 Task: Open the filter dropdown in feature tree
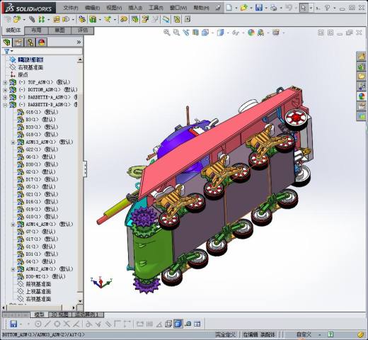click(x=8, y=51)
